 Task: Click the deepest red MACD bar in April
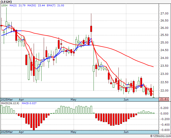[x=34, y=122]
